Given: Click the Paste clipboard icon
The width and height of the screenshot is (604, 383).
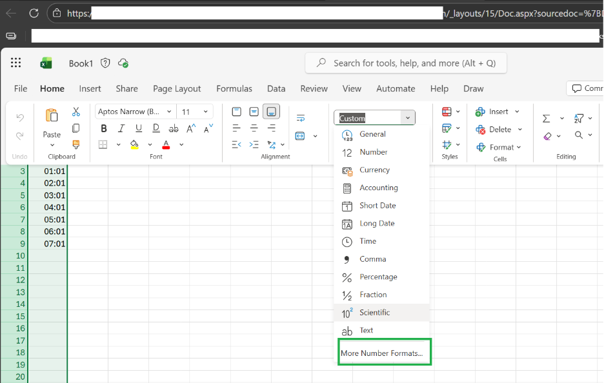Looking at the screenshot, I should (52, 115).
